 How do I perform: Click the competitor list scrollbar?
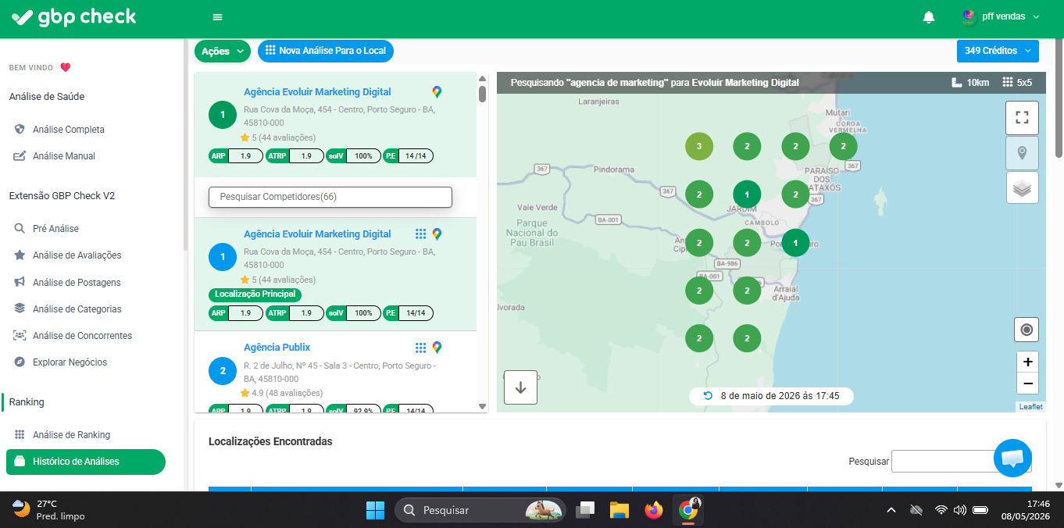point(482,95)
